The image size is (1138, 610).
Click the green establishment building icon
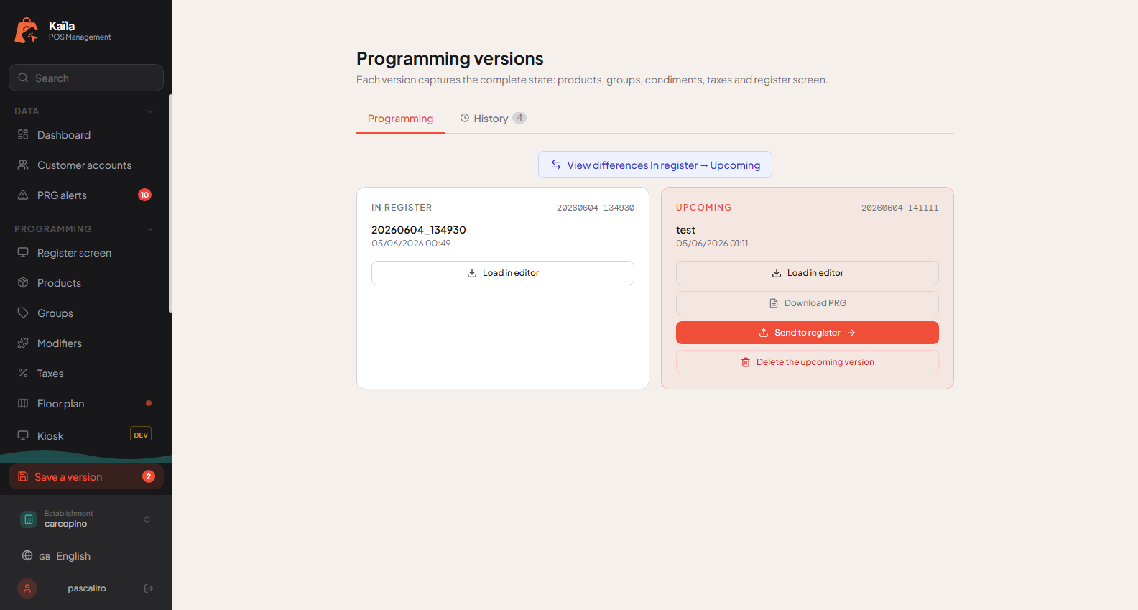pyautogui.click(x=29, y=519)
